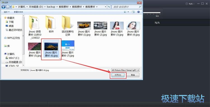Click 新建文件夹 in the toolbar

click(18, 12)
